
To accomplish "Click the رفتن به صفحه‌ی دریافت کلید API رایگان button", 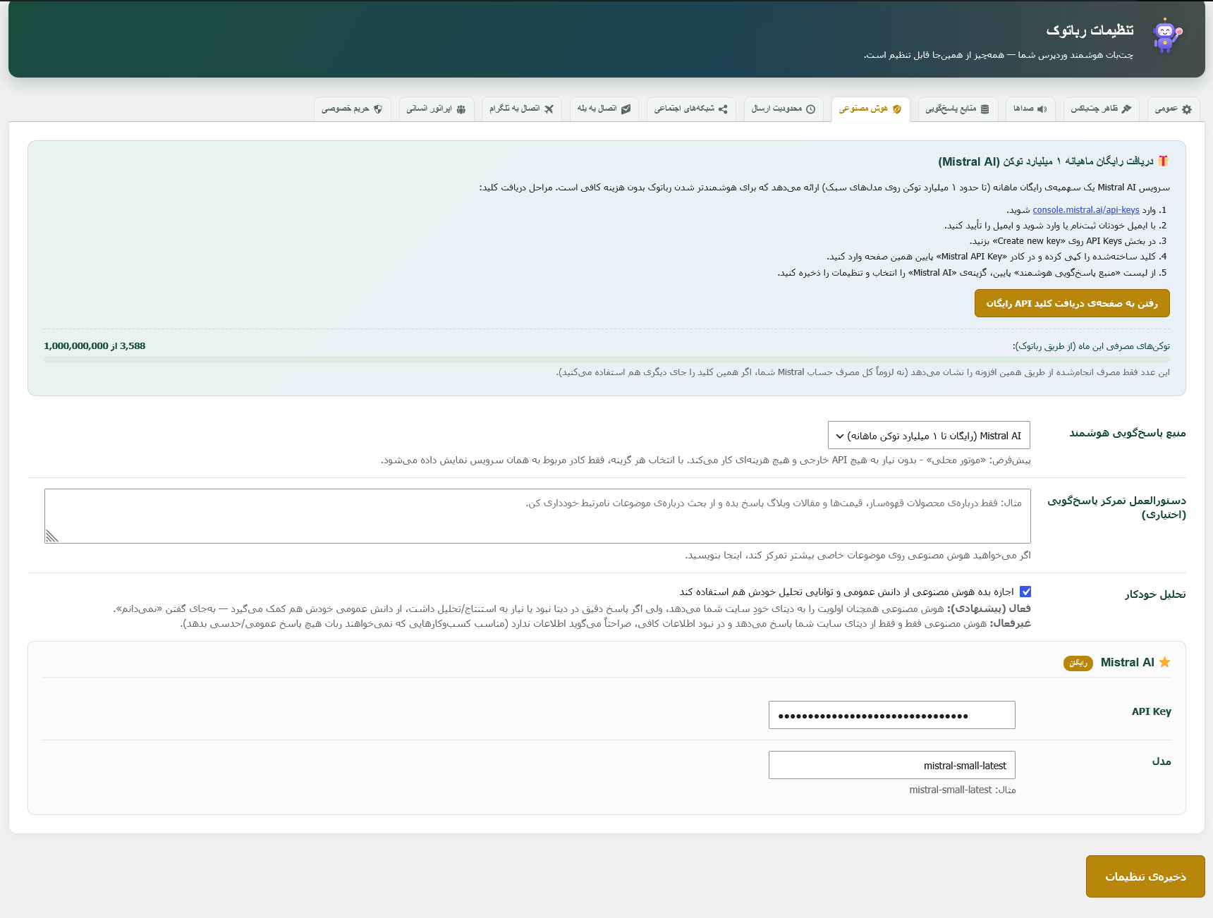I will pyautogui.click(x=1072, y=303).
